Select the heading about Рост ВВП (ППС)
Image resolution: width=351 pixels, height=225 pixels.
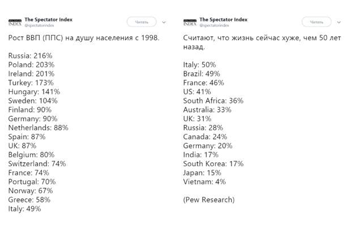[84, 38]
